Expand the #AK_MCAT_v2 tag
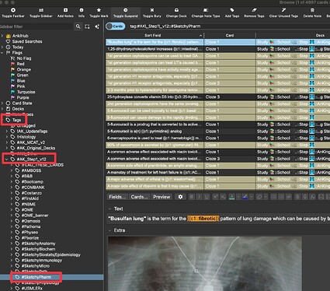Screen dimensions: 330x291 click(x=7, y=142)
